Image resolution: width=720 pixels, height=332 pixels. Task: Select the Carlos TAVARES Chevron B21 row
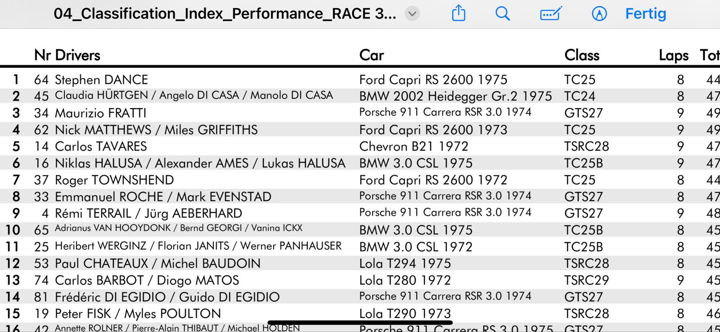(360, 146)
